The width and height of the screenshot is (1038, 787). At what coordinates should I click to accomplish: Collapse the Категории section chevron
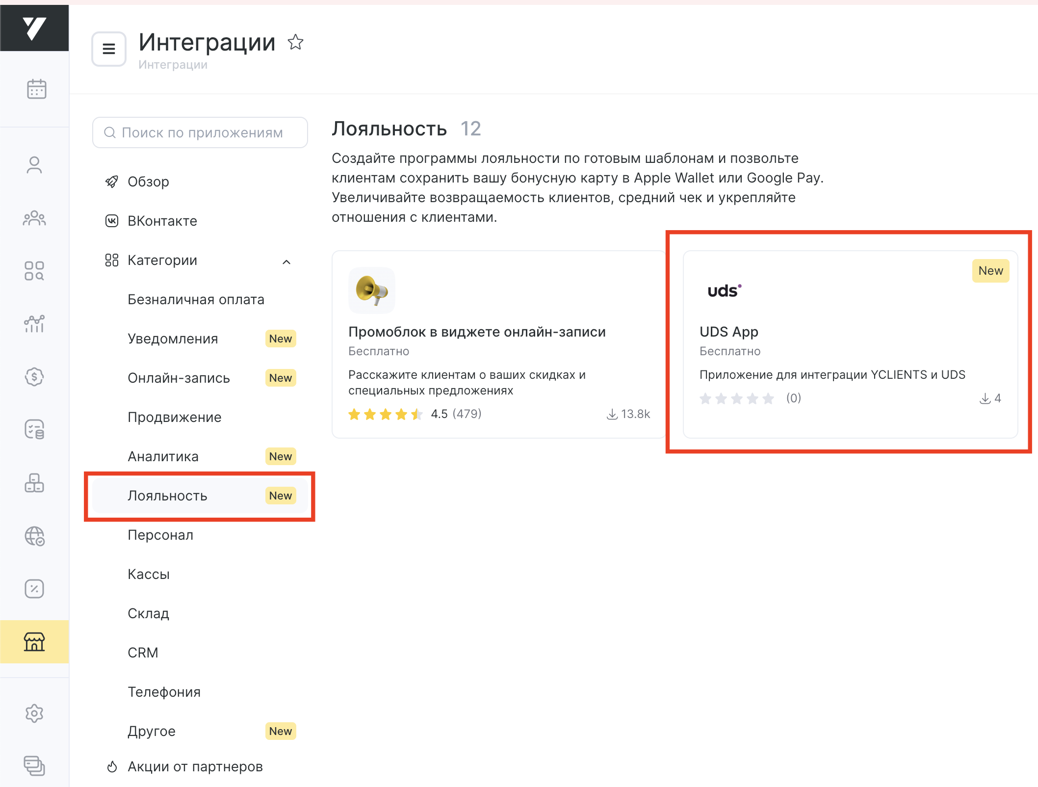(x=286, y=262)
